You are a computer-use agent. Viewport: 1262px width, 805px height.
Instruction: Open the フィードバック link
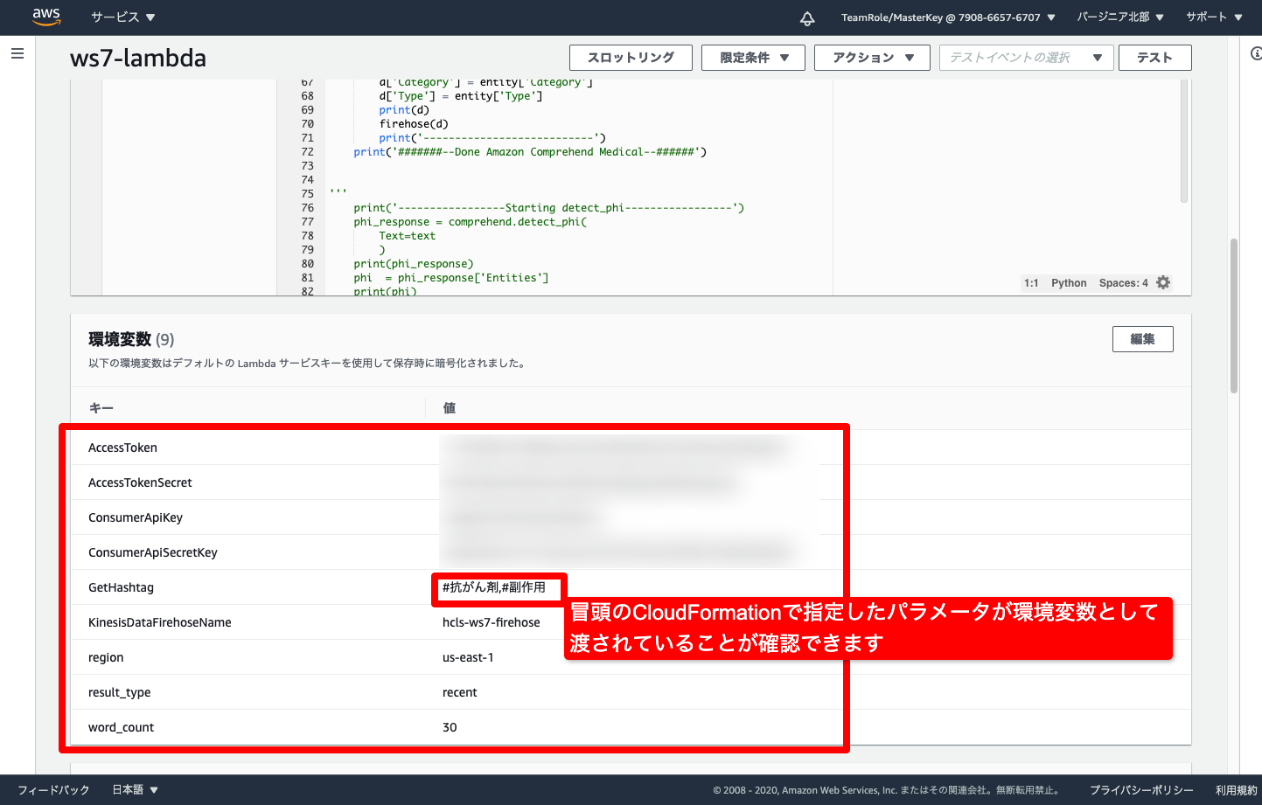point(53,789)
